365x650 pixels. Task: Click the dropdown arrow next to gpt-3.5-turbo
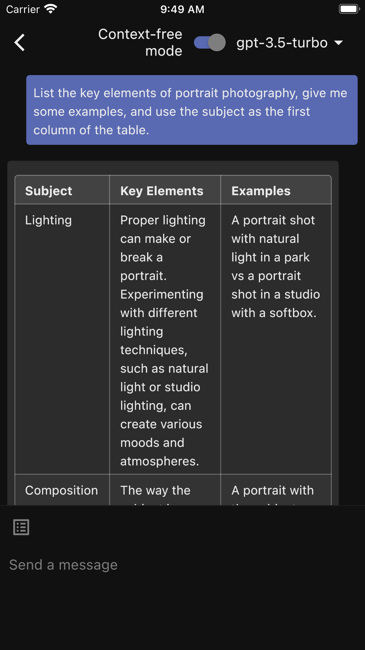(338, 43)
